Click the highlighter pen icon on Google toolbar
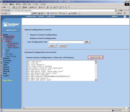The width and height of the screenshot is (130, 112). (79, 13)
